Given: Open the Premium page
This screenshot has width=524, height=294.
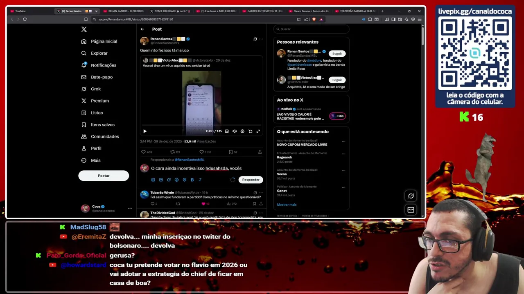Looking at the screenshot, I should click(95, 100).
